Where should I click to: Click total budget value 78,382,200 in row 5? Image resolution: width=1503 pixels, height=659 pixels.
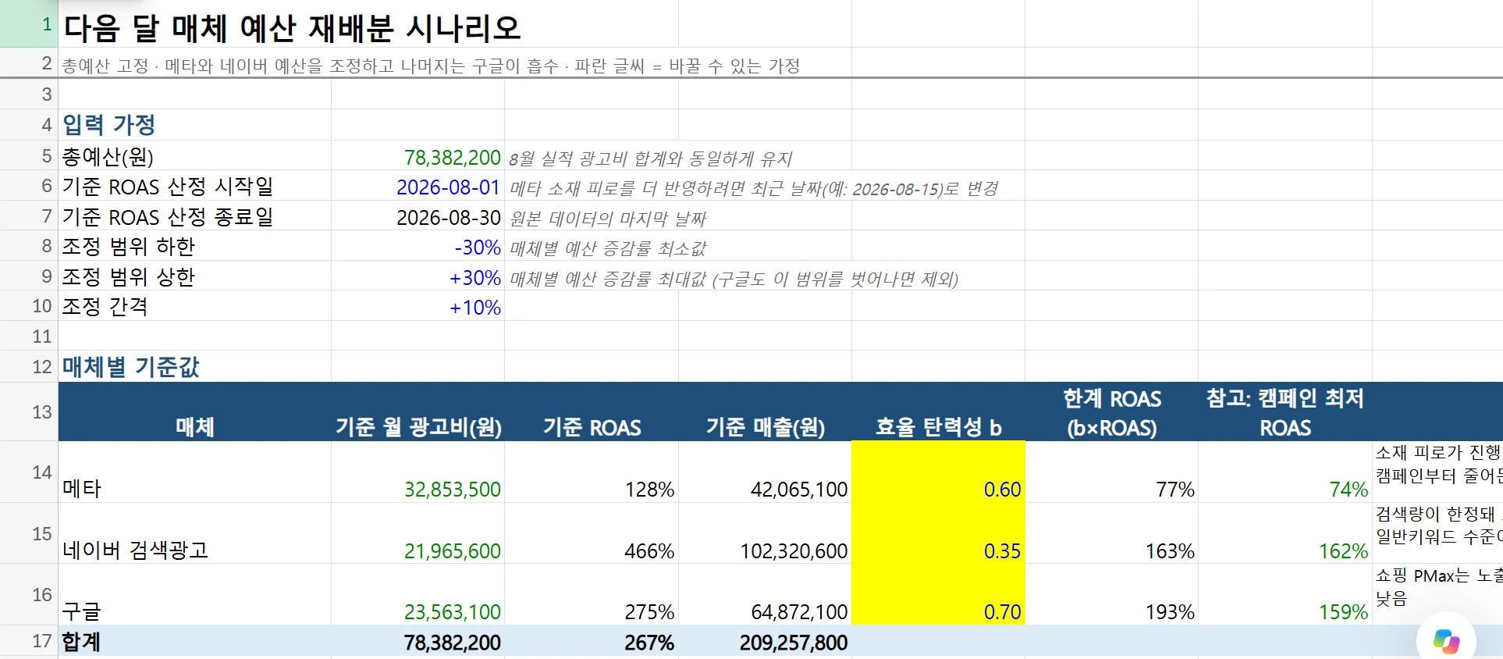(452, 158)
